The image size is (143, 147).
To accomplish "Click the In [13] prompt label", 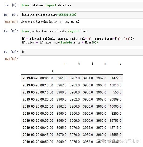I will 11,52.
